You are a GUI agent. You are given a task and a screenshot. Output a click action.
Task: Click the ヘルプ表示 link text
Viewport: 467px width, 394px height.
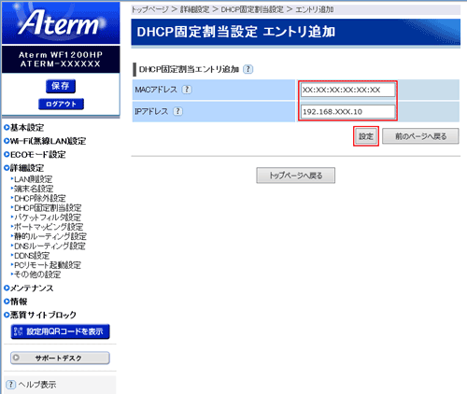point(37,385)
